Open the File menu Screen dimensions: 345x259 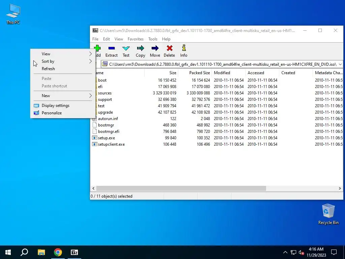coord(95,39)
